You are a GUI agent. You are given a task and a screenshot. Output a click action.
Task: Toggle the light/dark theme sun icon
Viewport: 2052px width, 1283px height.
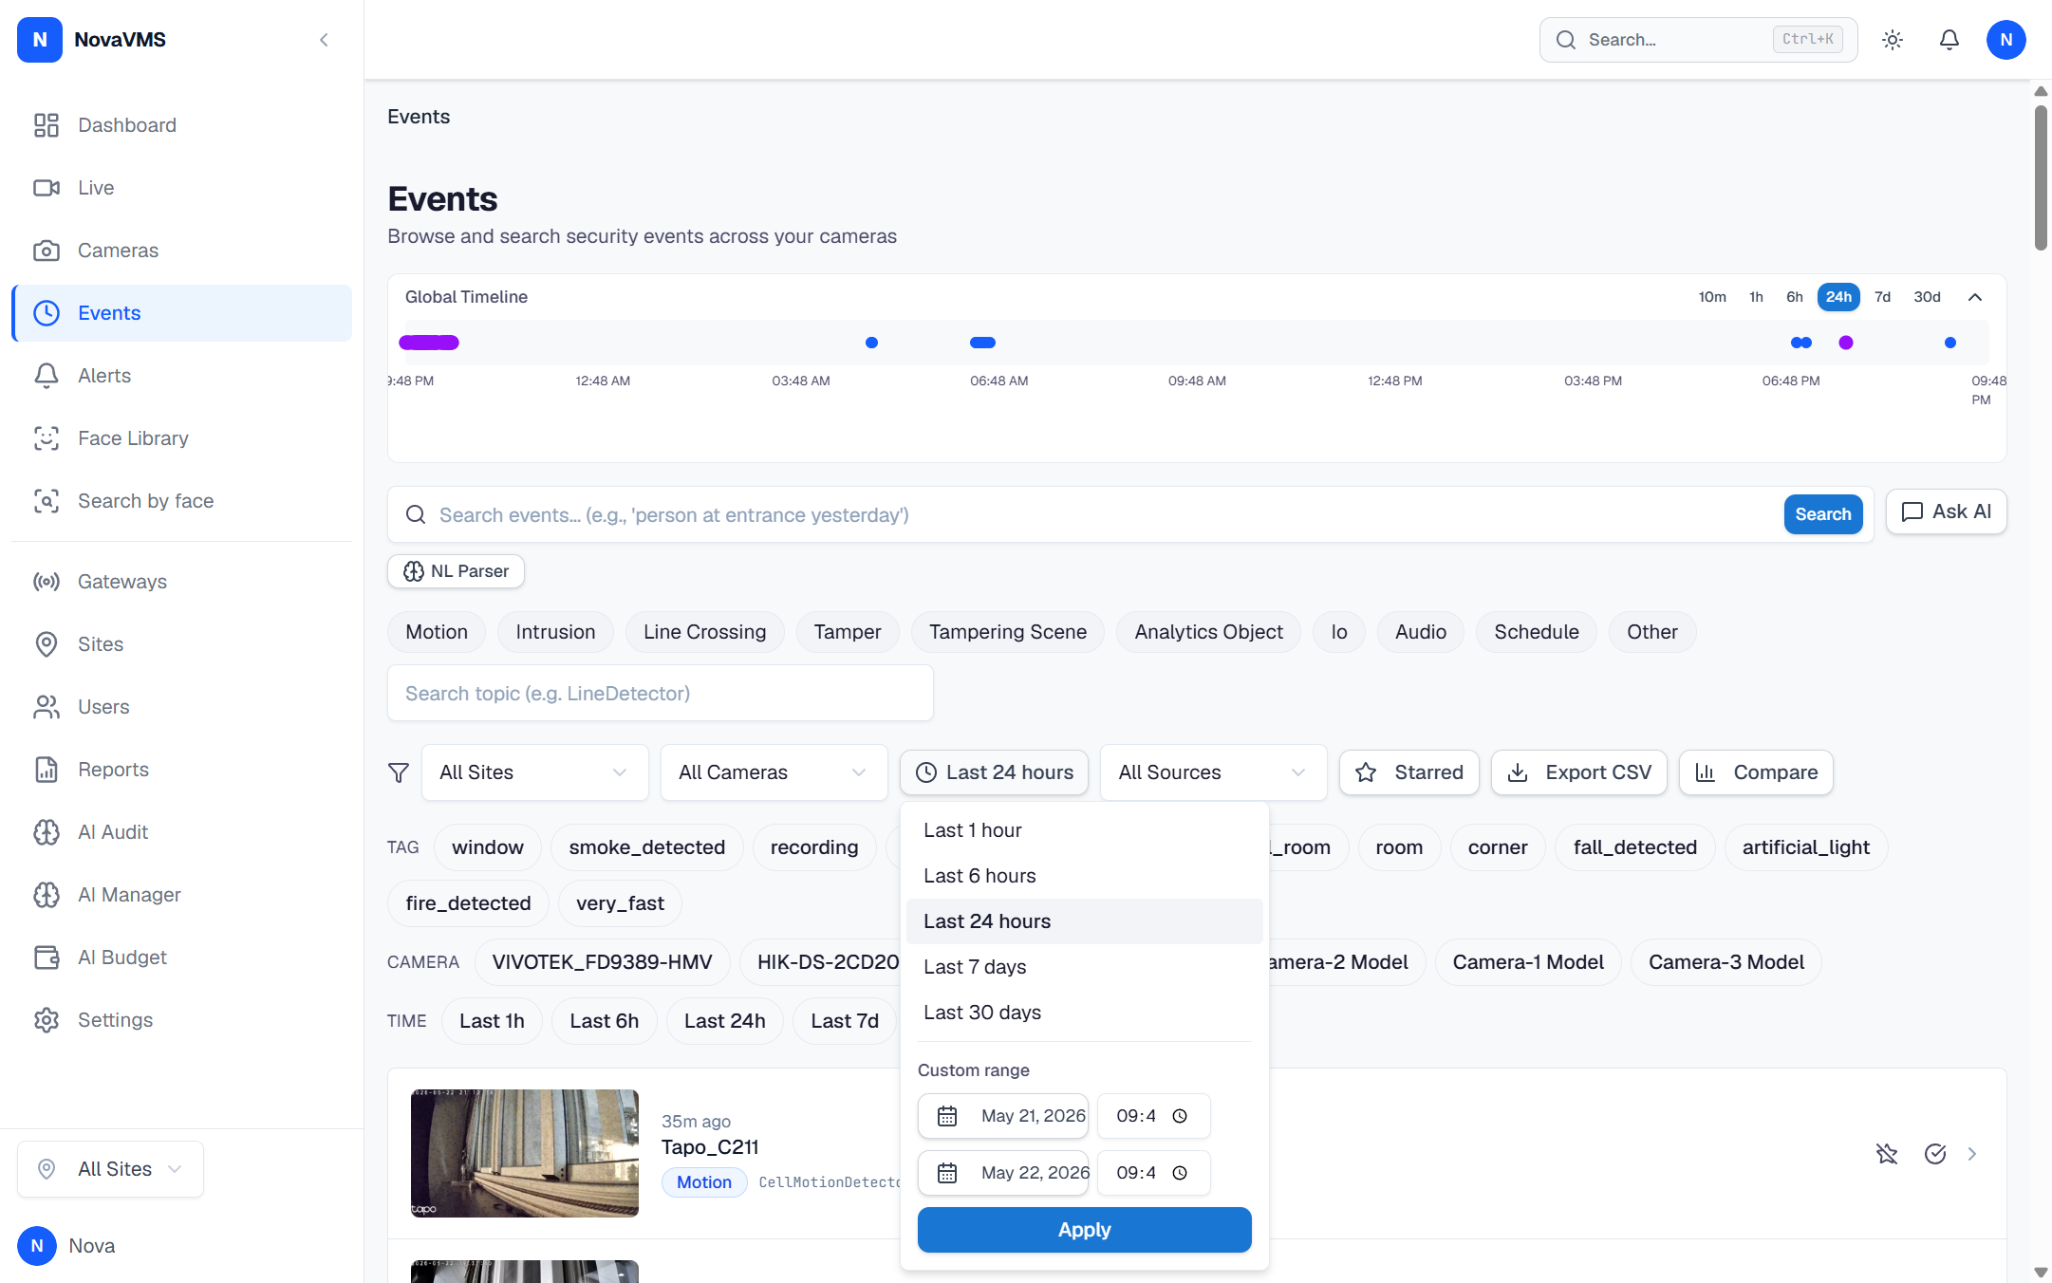pos(1893,40)
